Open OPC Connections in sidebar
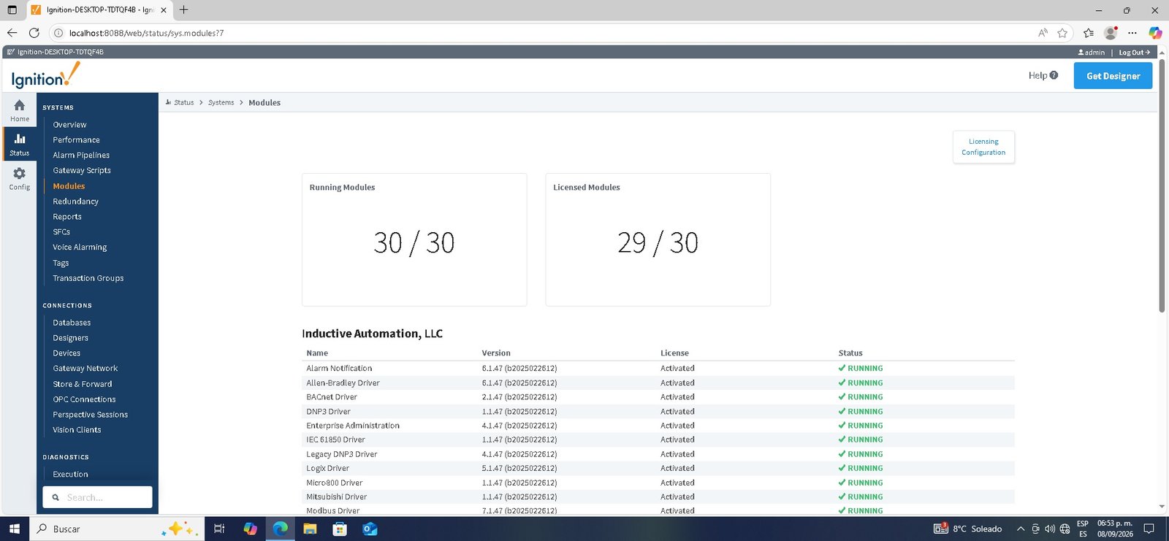This screenshot has height=541, width=1169. (x=84, y=399)
